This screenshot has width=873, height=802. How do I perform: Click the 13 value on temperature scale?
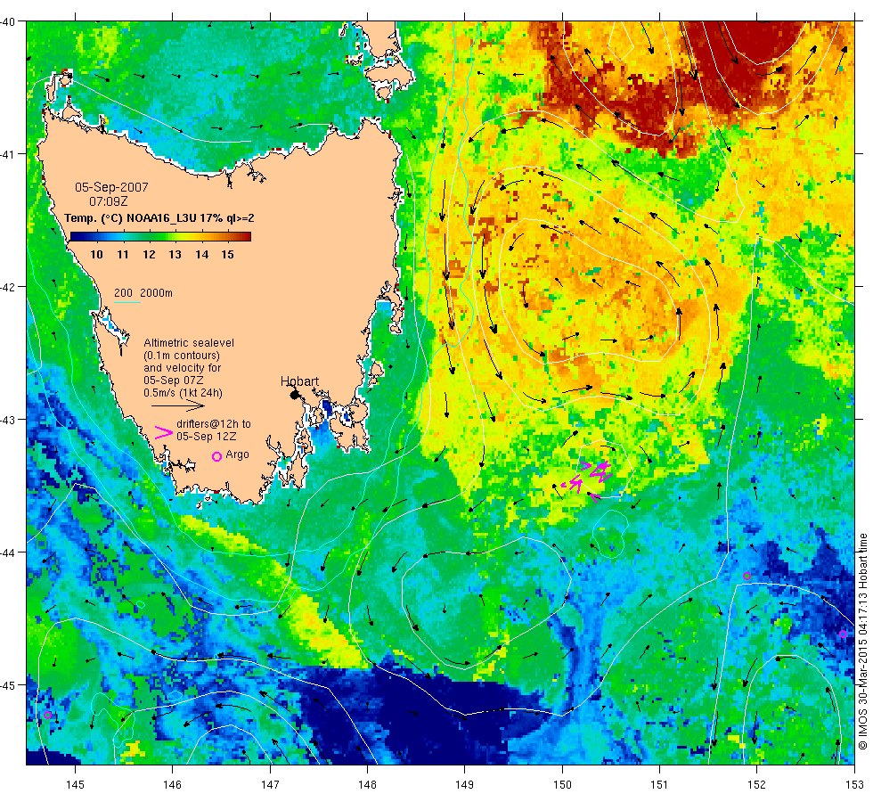[175, 255]
